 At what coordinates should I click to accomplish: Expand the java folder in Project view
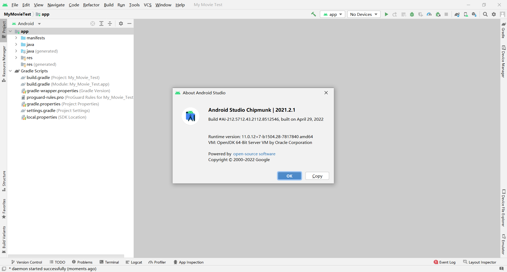tap(16, 44)
